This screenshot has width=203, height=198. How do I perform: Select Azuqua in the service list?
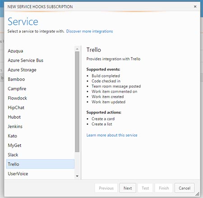(x=40, y=51)
